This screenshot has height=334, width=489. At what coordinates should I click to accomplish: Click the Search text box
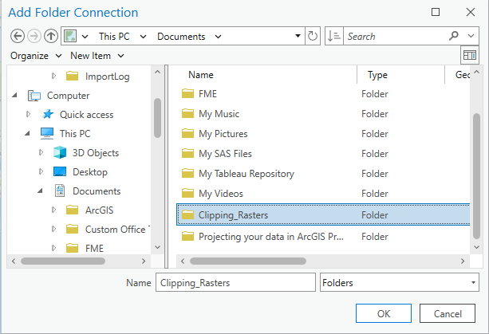(x=396, y=36)
